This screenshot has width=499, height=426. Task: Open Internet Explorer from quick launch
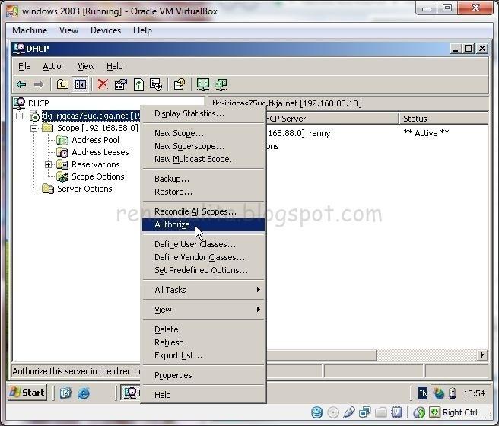pyautogui.click(x=84, y=393)
